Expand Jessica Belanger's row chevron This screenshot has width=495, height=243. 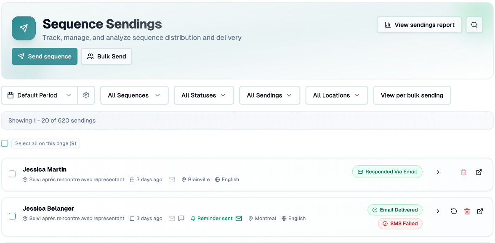[438, 211]
